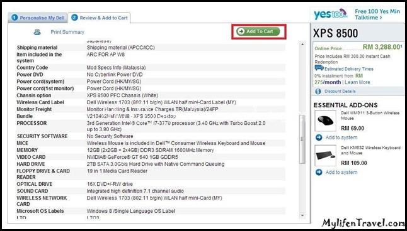Click the ESSENTIAL ADD-ONS heading
Image resolution: width=407 pixels, height=231 pixels.
(345, 105)
